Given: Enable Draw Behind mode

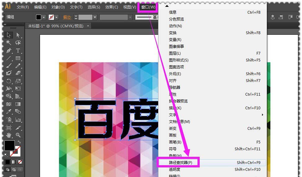Looking at the screenshot, I should 14,170.
